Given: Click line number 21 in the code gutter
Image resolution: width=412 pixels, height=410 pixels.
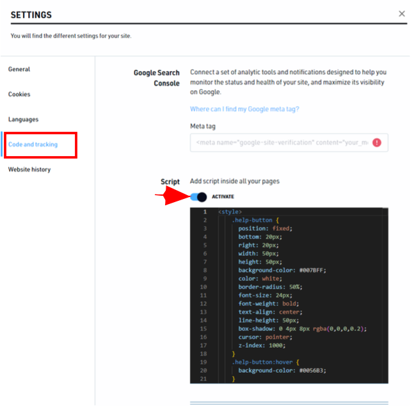Looking at the screenshot, I should point(203,379).
